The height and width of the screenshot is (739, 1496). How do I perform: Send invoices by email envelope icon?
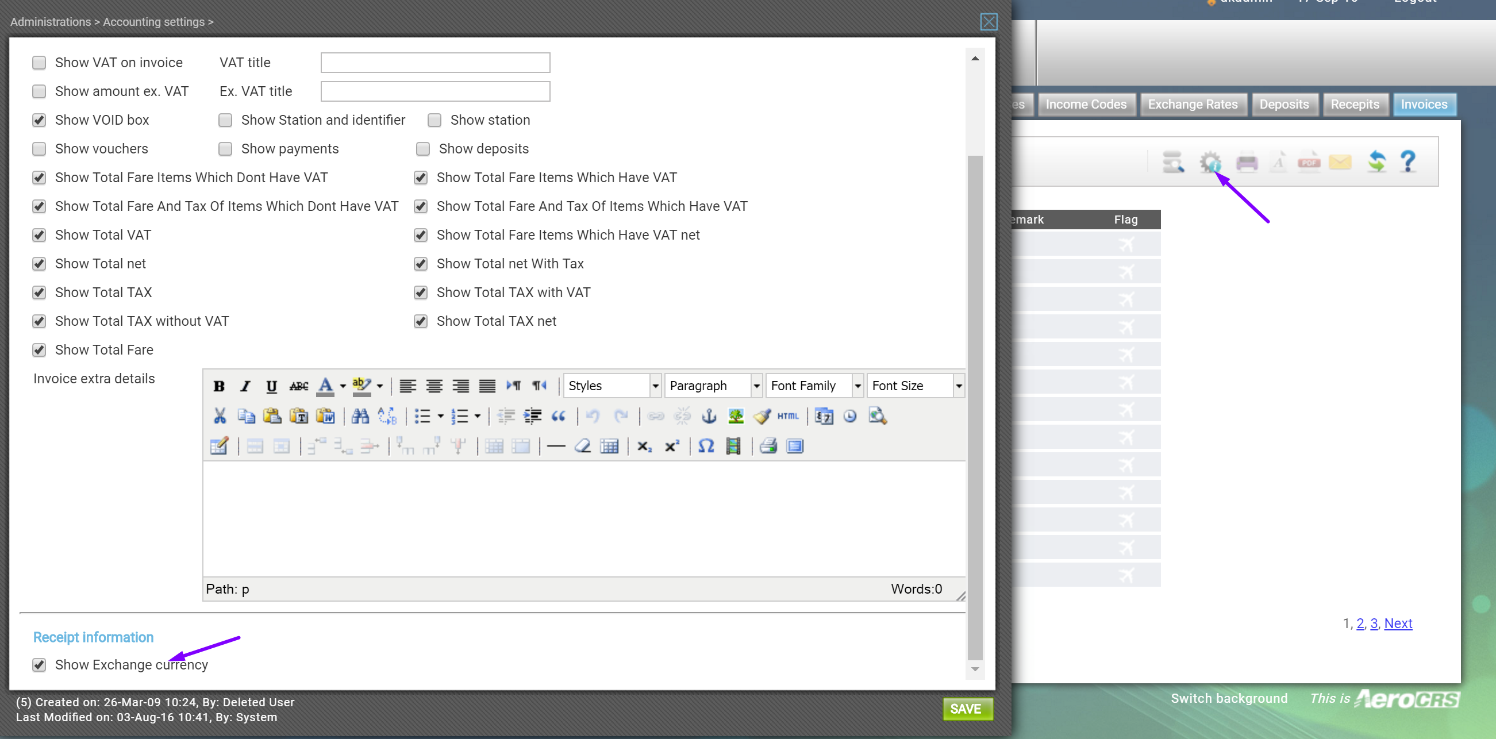[x=1340, y=162]
